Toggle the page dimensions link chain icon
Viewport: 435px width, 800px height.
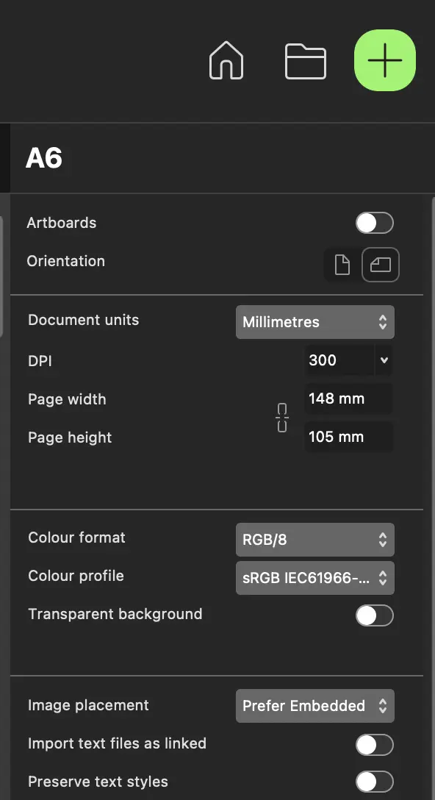[282, 418]
